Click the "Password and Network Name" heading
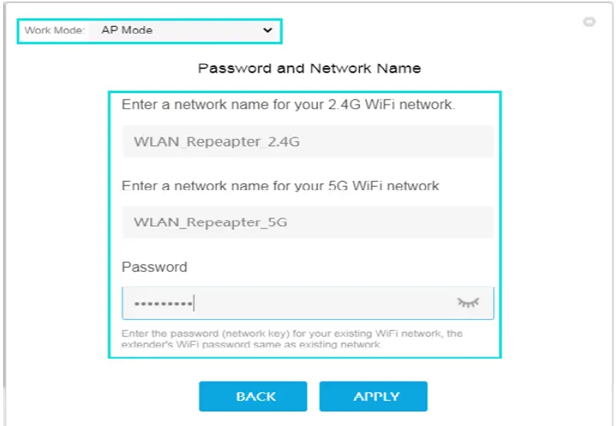This screenshot has height=426, width=616. pyautogui.click(x=310, y=68)
